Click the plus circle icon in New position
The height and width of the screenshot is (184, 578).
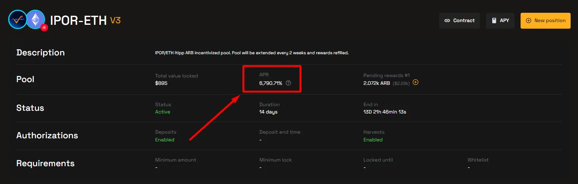point(528,21)
